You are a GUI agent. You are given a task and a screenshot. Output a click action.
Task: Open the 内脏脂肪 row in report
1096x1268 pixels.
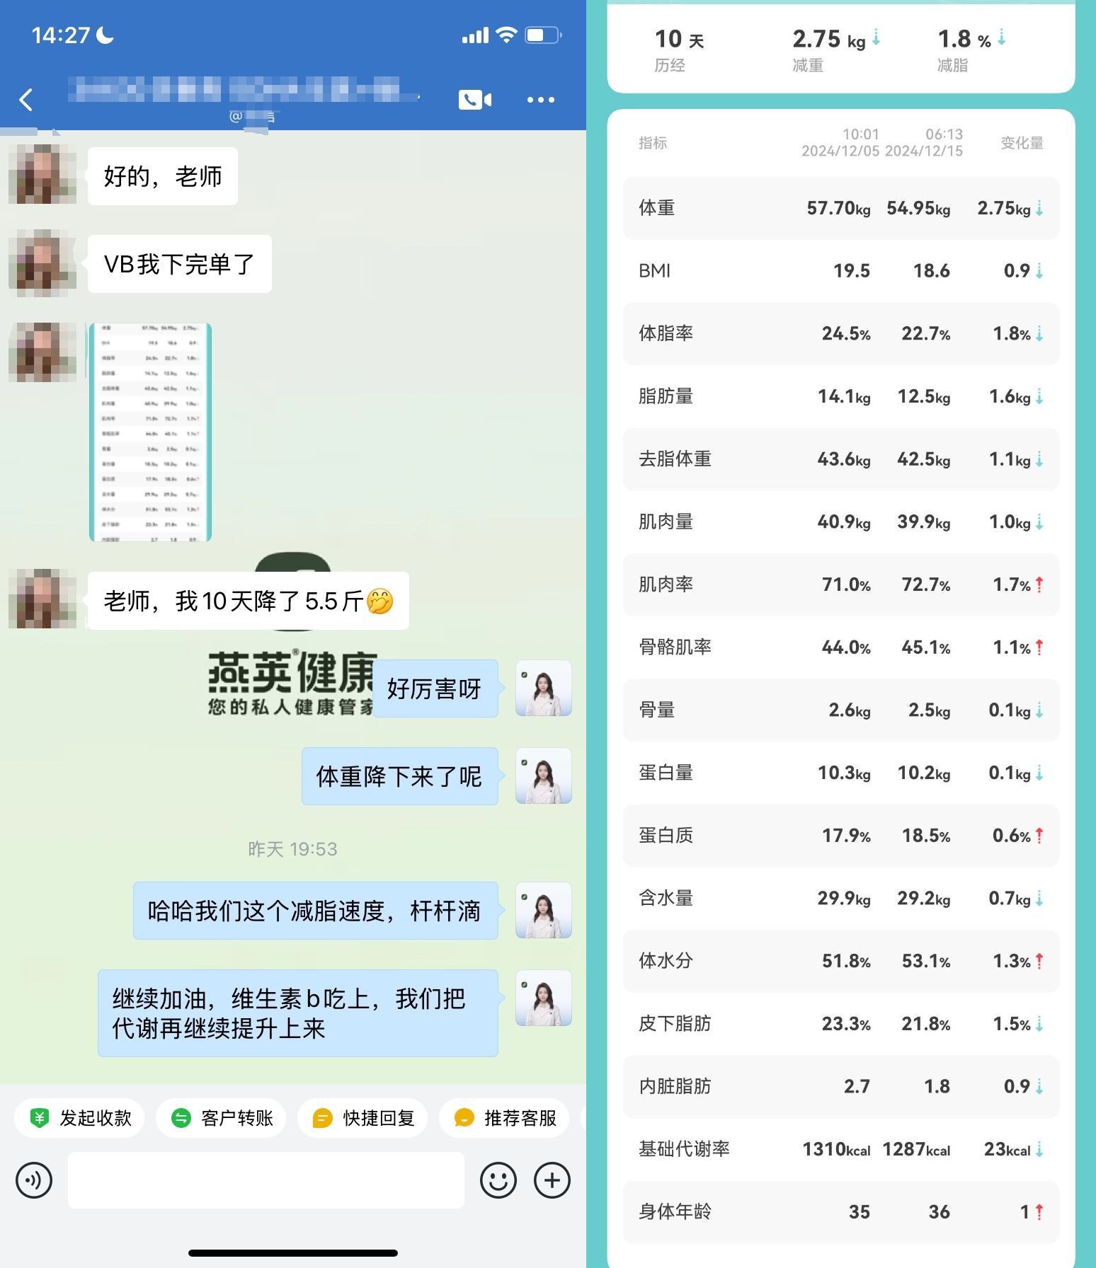click(x=841, y=1086)
